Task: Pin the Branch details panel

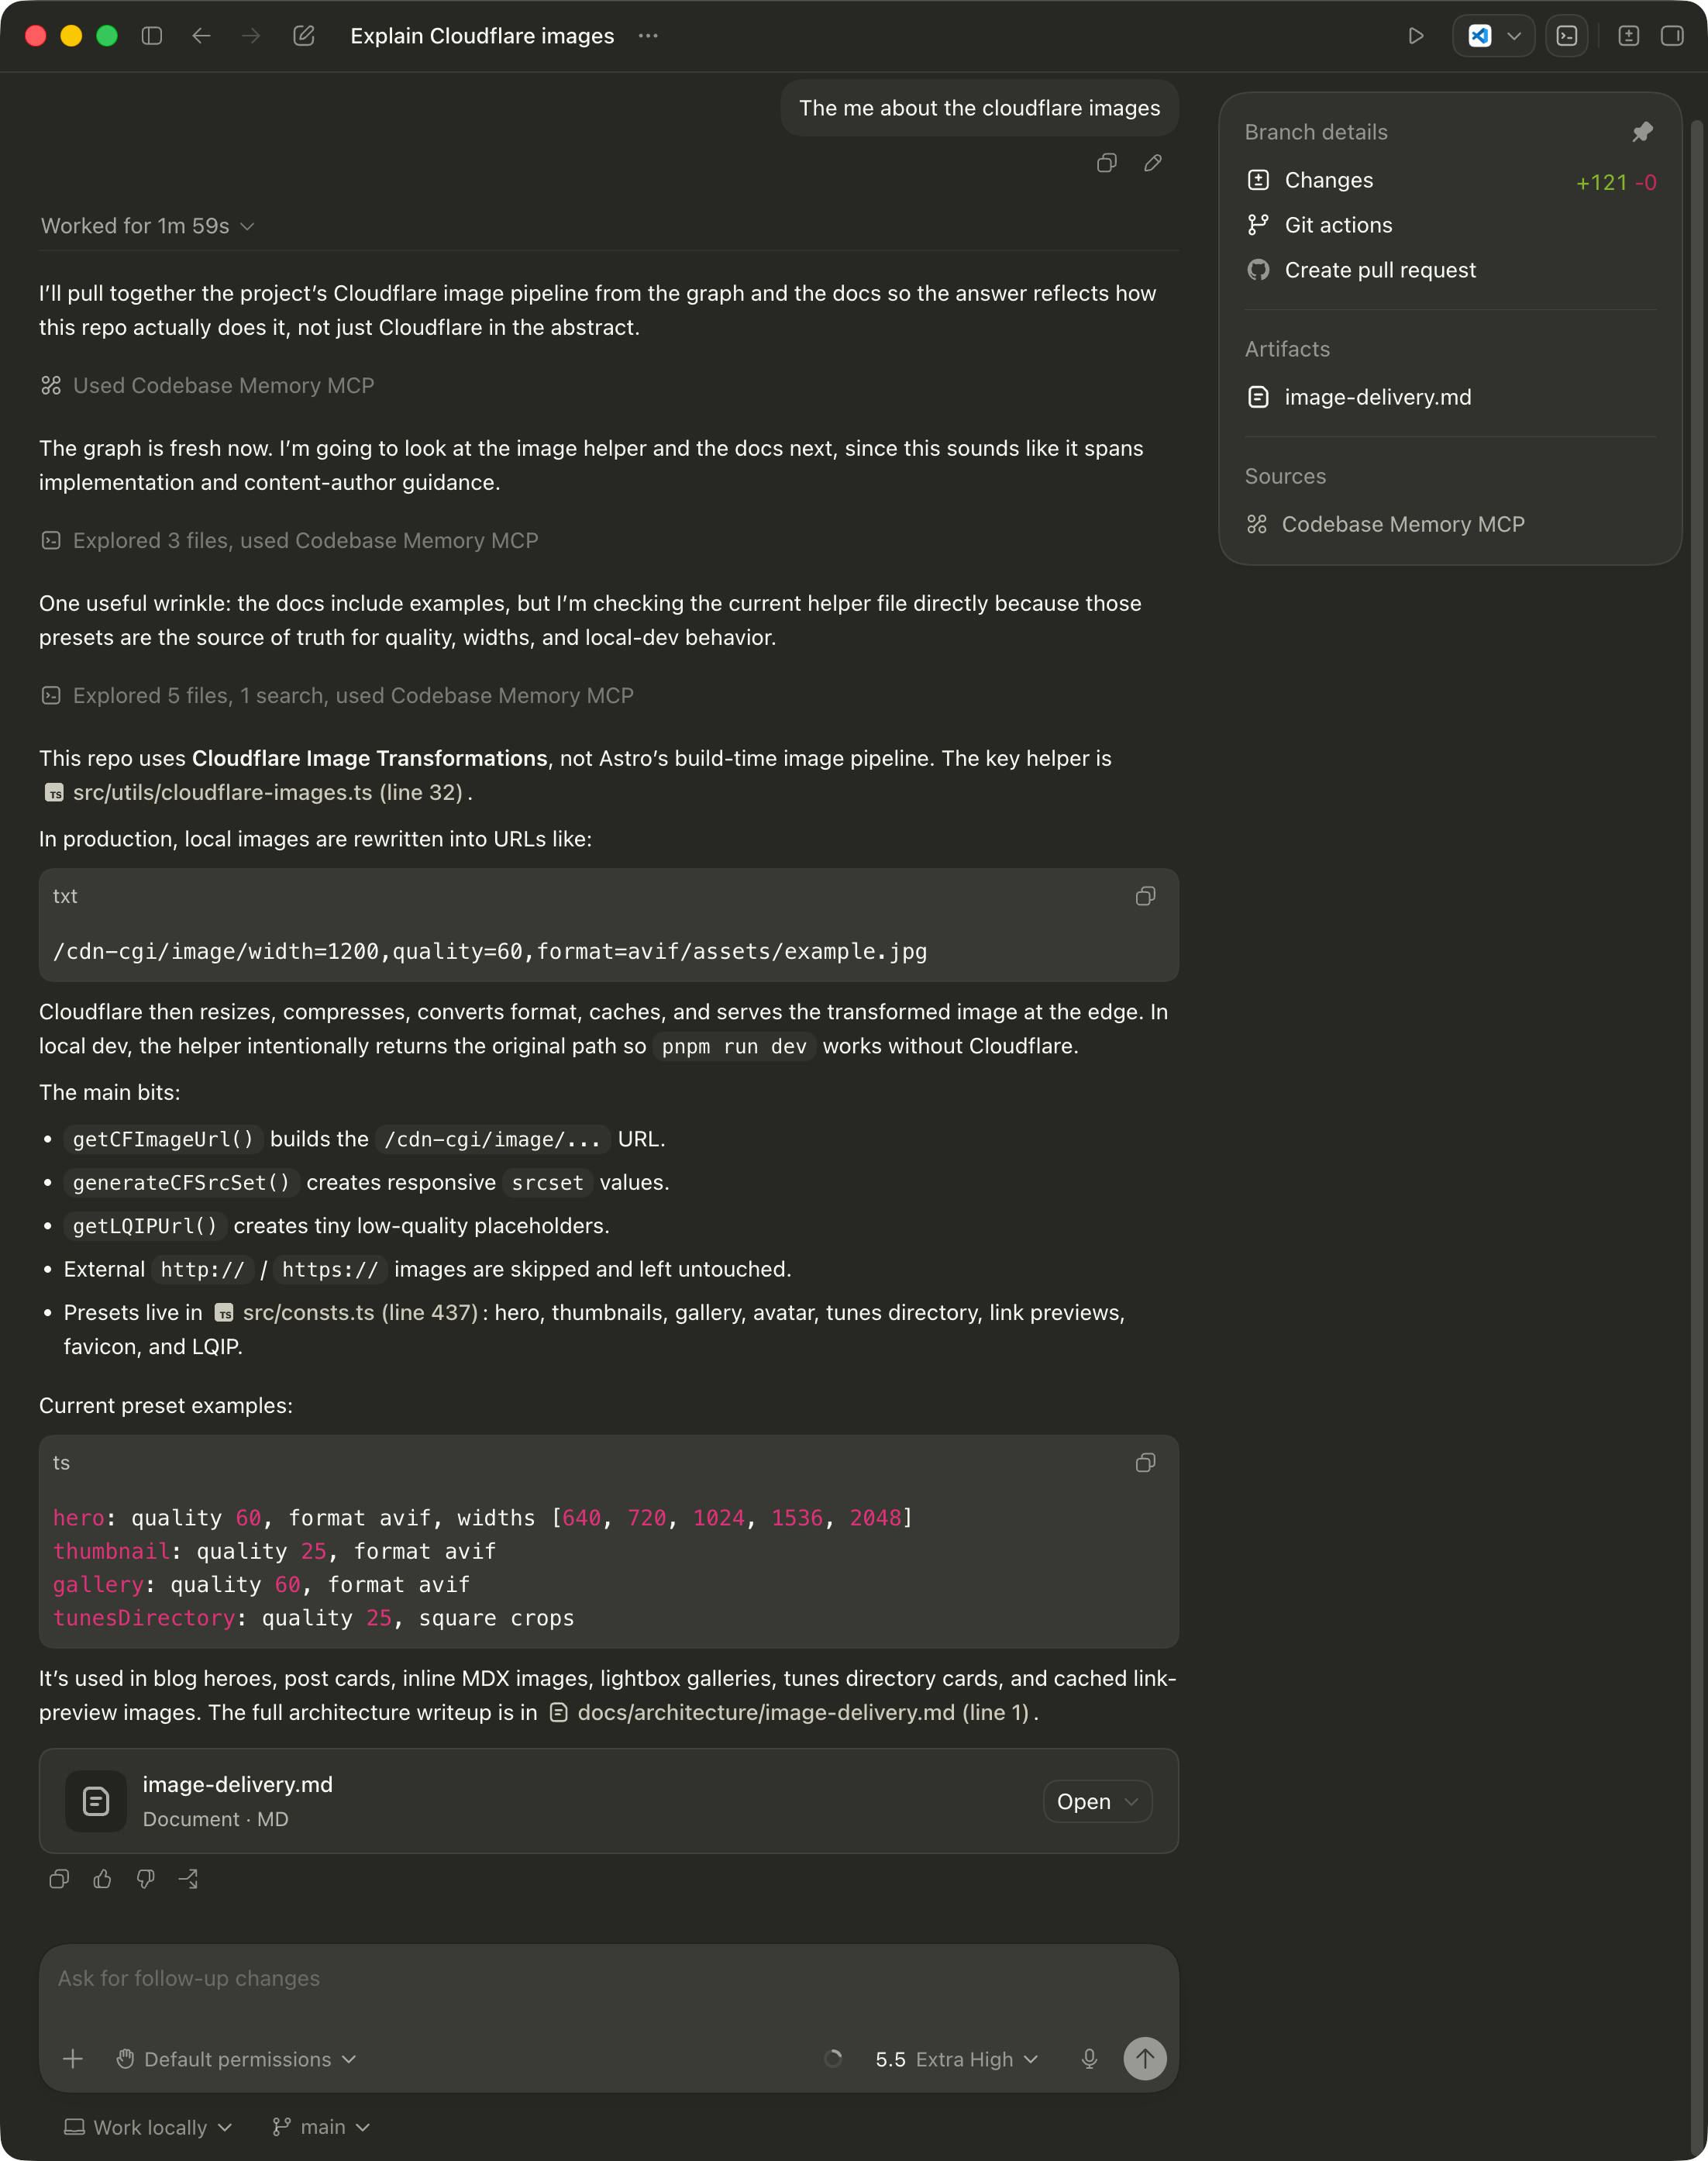Action: pos(1642,132)
